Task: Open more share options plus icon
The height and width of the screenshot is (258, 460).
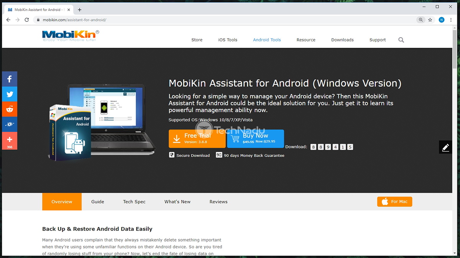Action: tap(10, 140)
